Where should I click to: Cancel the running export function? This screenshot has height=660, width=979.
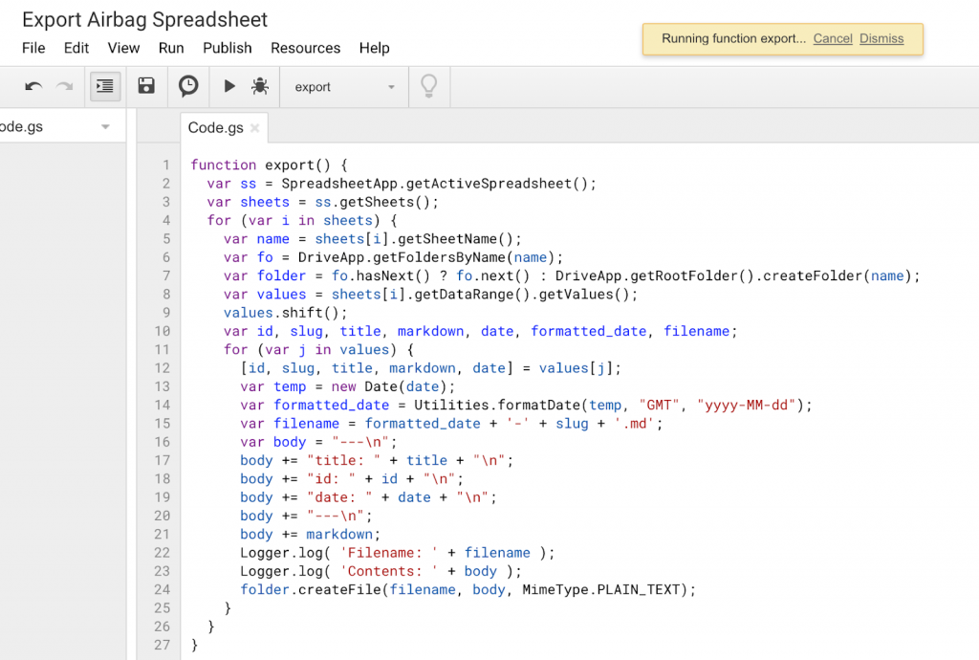click(x=833, y=39)
